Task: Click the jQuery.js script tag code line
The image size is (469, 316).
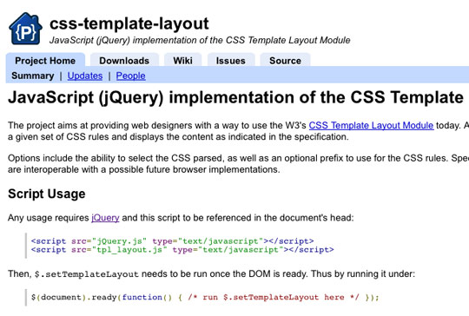Action: (x=173, y=241)
